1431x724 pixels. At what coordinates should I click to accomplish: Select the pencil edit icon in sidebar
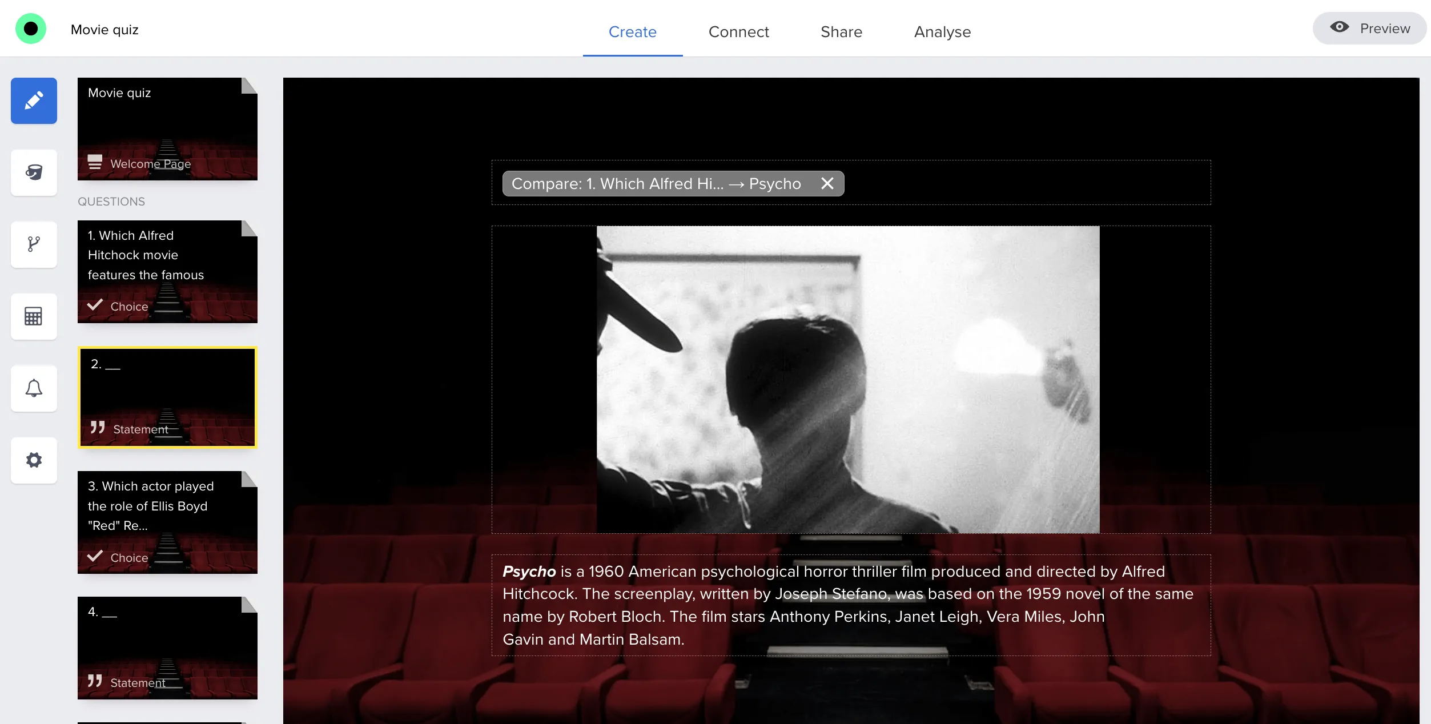click(34, 101)
